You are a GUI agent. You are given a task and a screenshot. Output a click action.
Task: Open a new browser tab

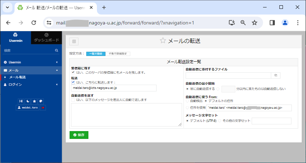pos(104,7)
